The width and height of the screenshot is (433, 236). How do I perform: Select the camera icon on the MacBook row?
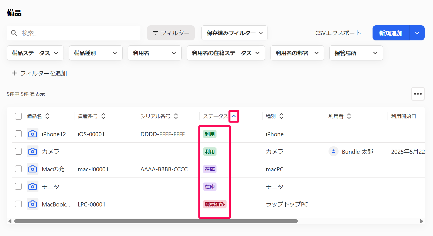[33, 204]
